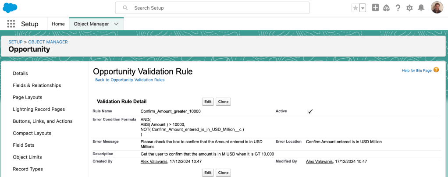Click the bottom Clone button
The image size is (448, 177).
coord(223,173)
